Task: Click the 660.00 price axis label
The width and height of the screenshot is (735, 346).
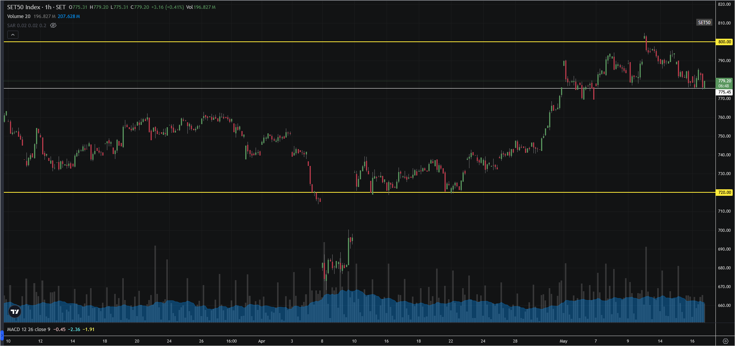Action: [x=724, y=305]
